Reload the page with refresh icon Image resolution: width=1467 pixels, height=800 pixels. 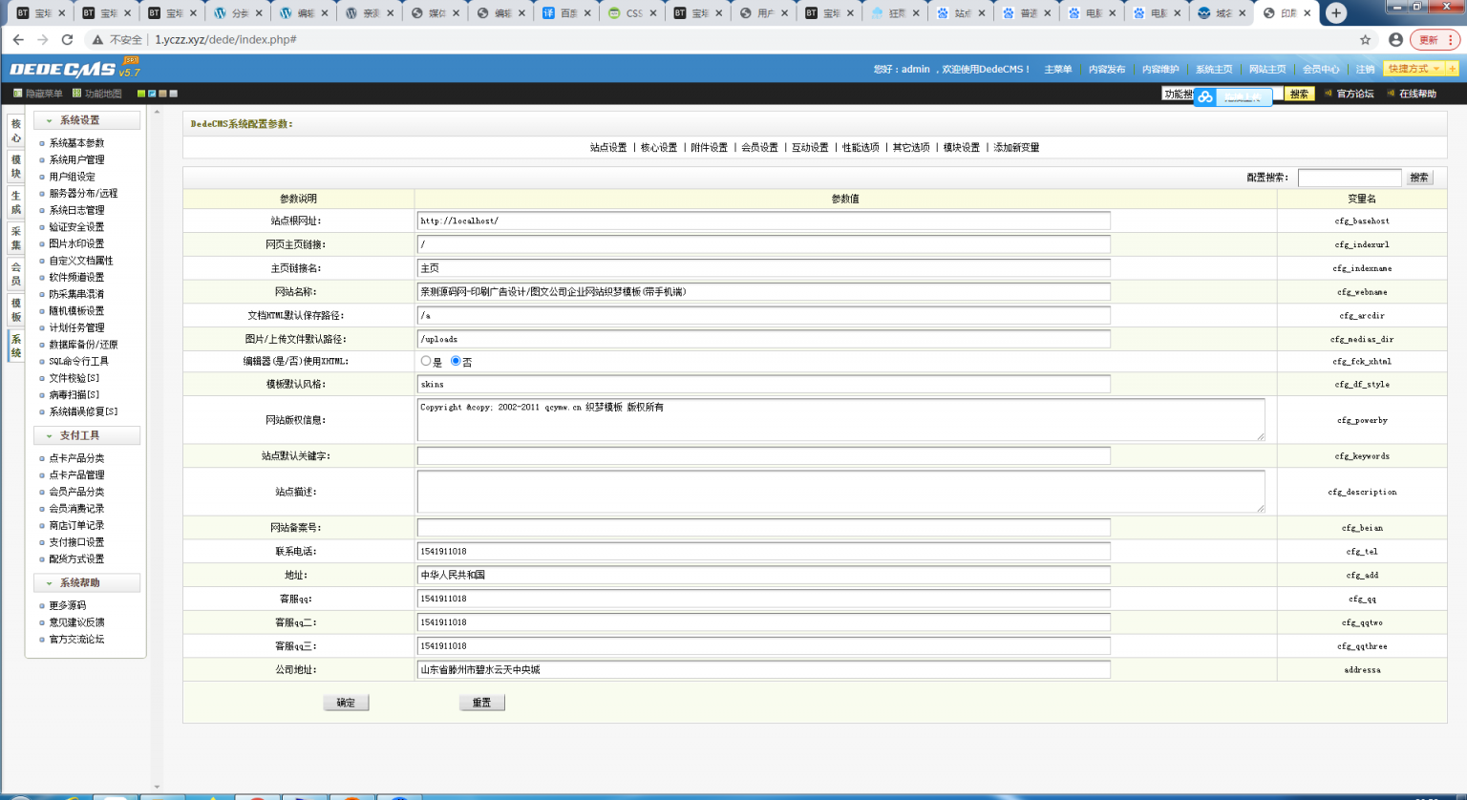tap(67, 40)
